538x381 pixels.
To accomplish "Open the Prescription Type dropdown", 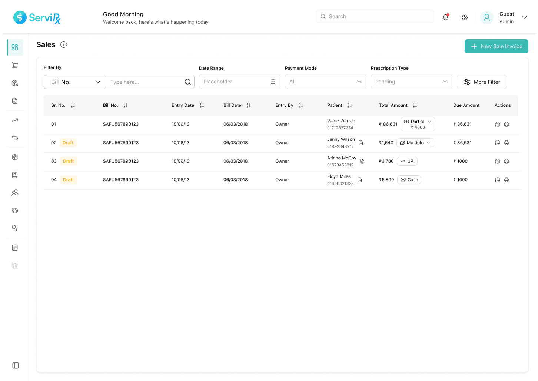I will pos(411,82).
